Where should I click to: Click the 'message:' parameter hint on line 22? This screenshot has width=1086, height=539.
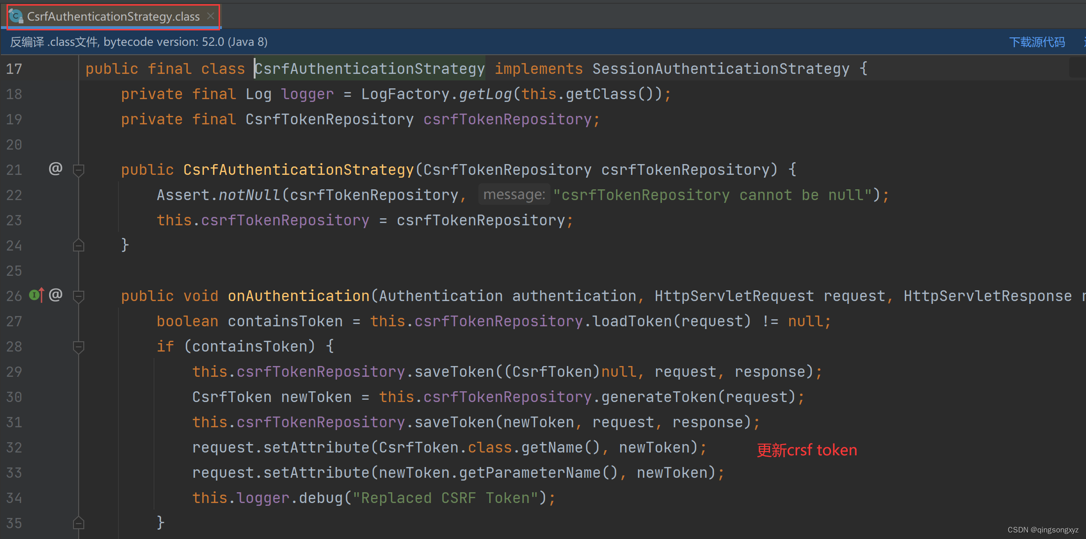point(514,194)
